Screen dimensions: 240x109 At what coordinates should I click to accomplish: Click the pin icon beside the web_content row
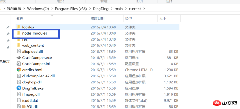click(8, 48)
